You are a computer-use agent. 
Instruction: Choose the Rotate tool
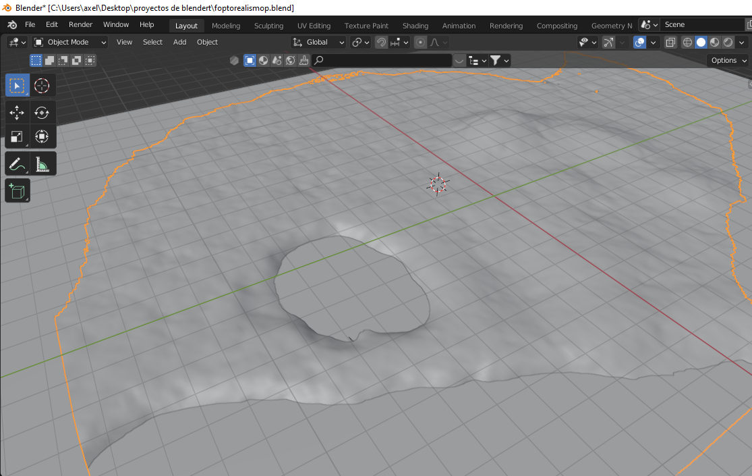pyautogui.click(x=42, y=113)
